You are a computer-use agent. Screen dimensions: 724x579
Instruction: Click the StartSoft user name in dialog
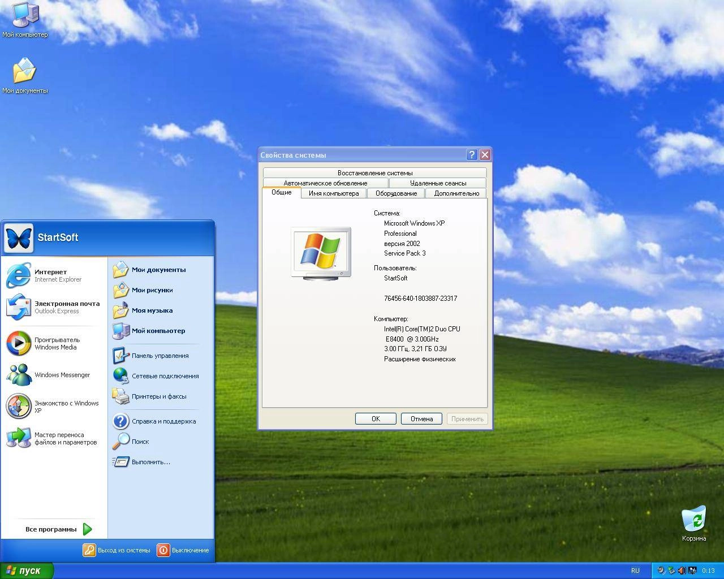[395, 278]
